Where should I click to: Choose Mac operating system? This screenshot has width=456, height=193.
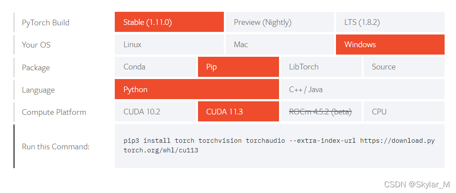pyautogui.click(x=280, y=45)
